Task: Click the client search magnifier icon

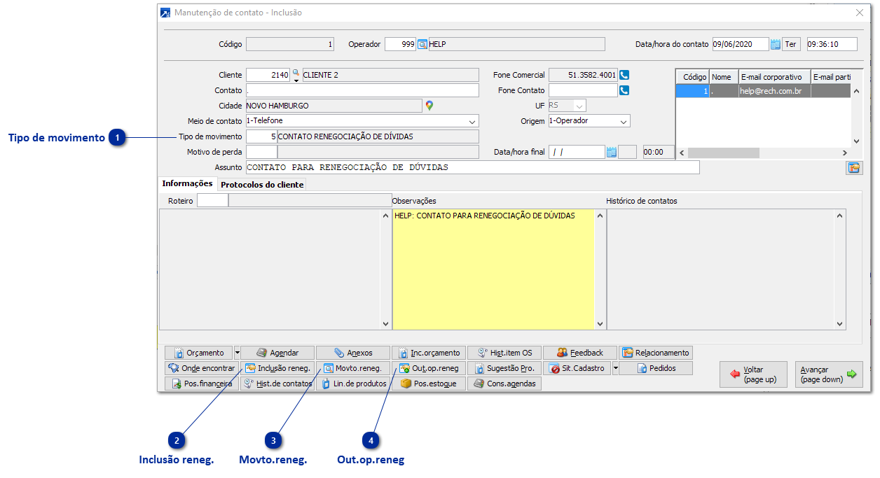Action: (x=296, y=72)
